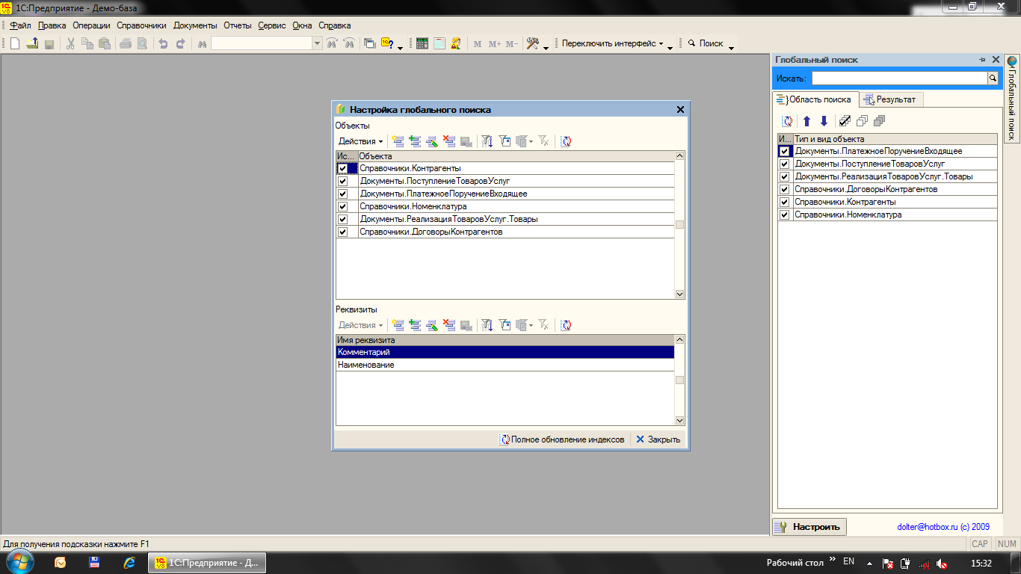
Task: Click filter-and-sort funnel icon in Объекты toolbar
Action: click(487, 141)
